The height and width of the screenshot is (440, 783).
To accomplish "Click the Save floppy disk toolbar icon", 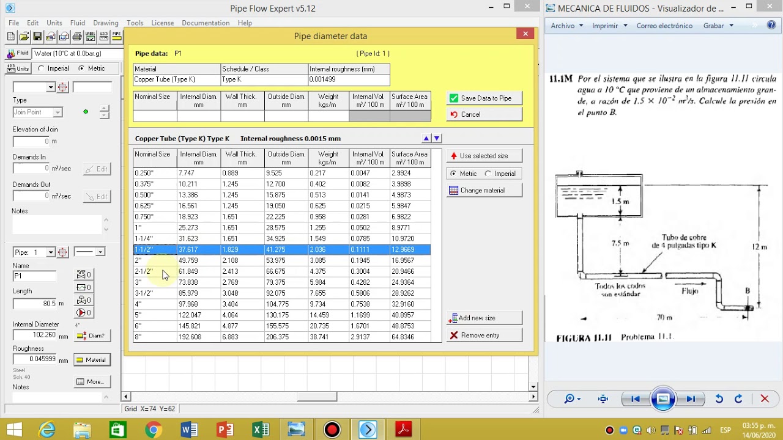I will click(37, 37).
